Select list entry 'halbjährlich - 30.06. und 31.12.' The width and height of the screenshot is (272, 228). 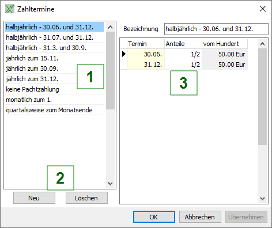click(x=54, y=27)
